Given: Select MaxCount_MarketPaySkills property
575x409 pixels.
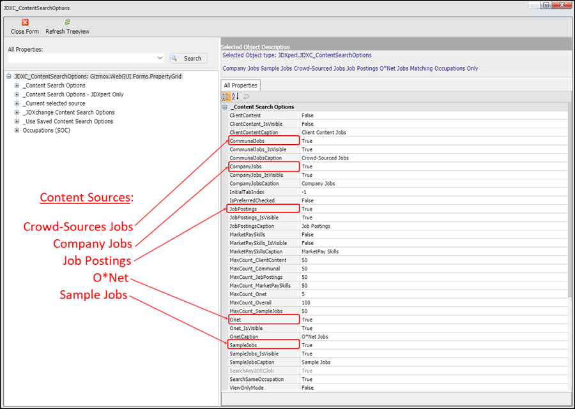Looking at the screenshot, I should click(260, 286).
